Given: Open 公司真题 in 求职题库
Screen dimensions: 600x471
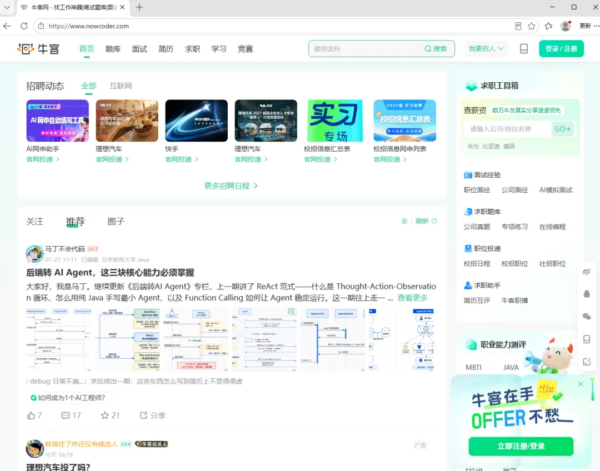Looking at the screenshot, I should tap(477, 227).
